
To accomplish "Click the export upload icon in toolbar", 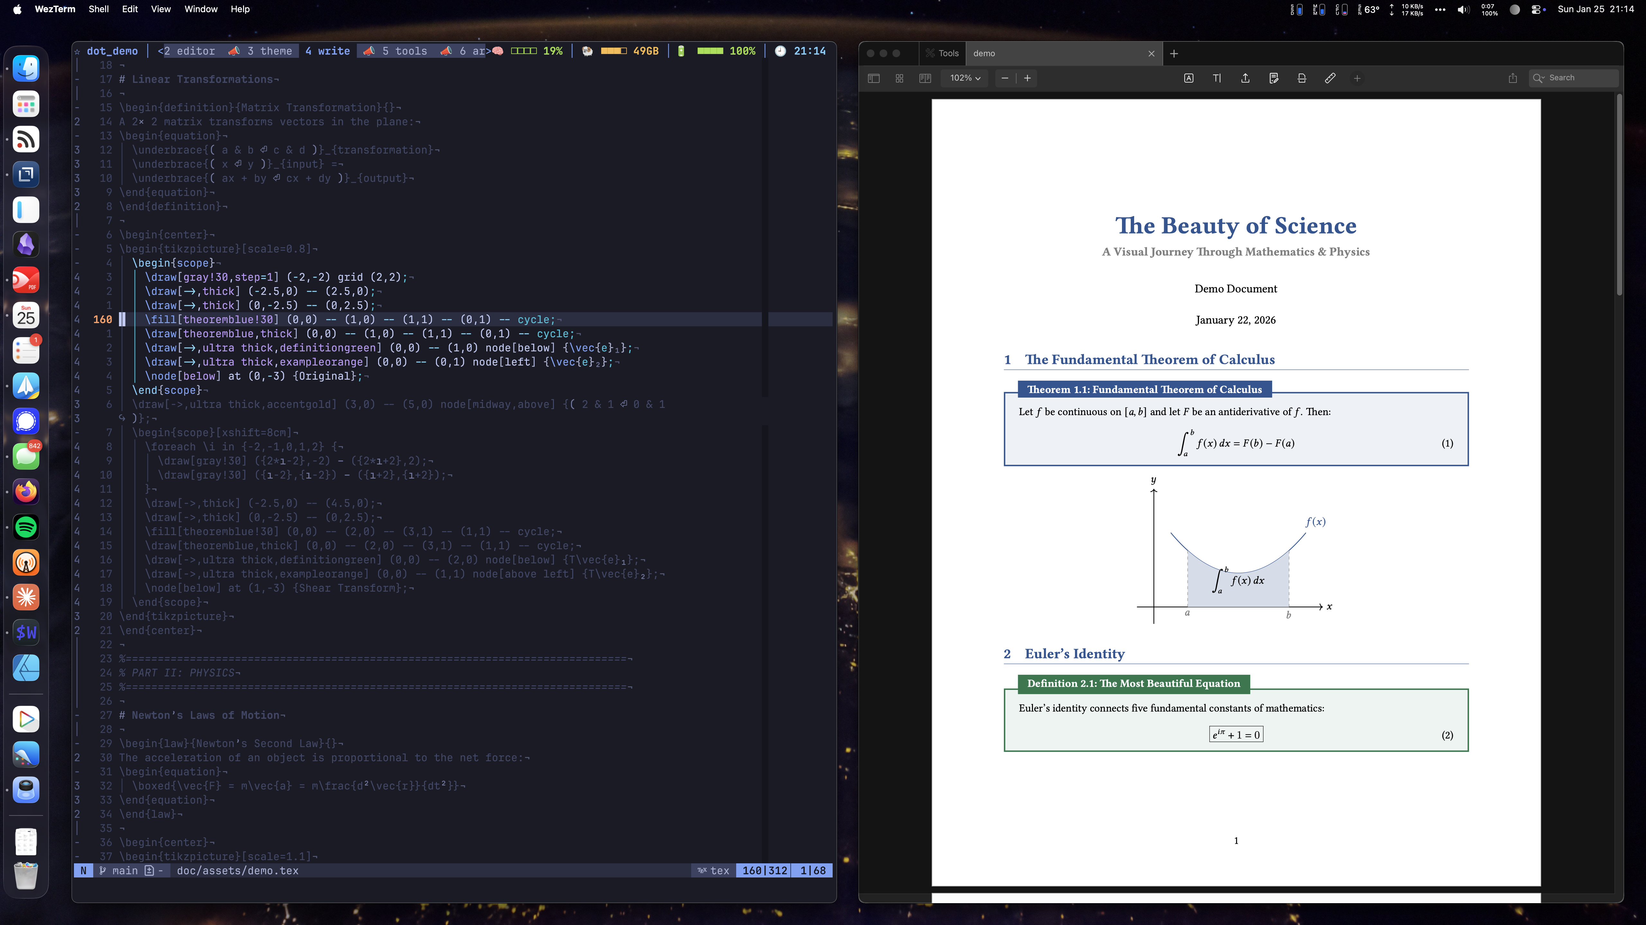I will [x=1245, y=78].
